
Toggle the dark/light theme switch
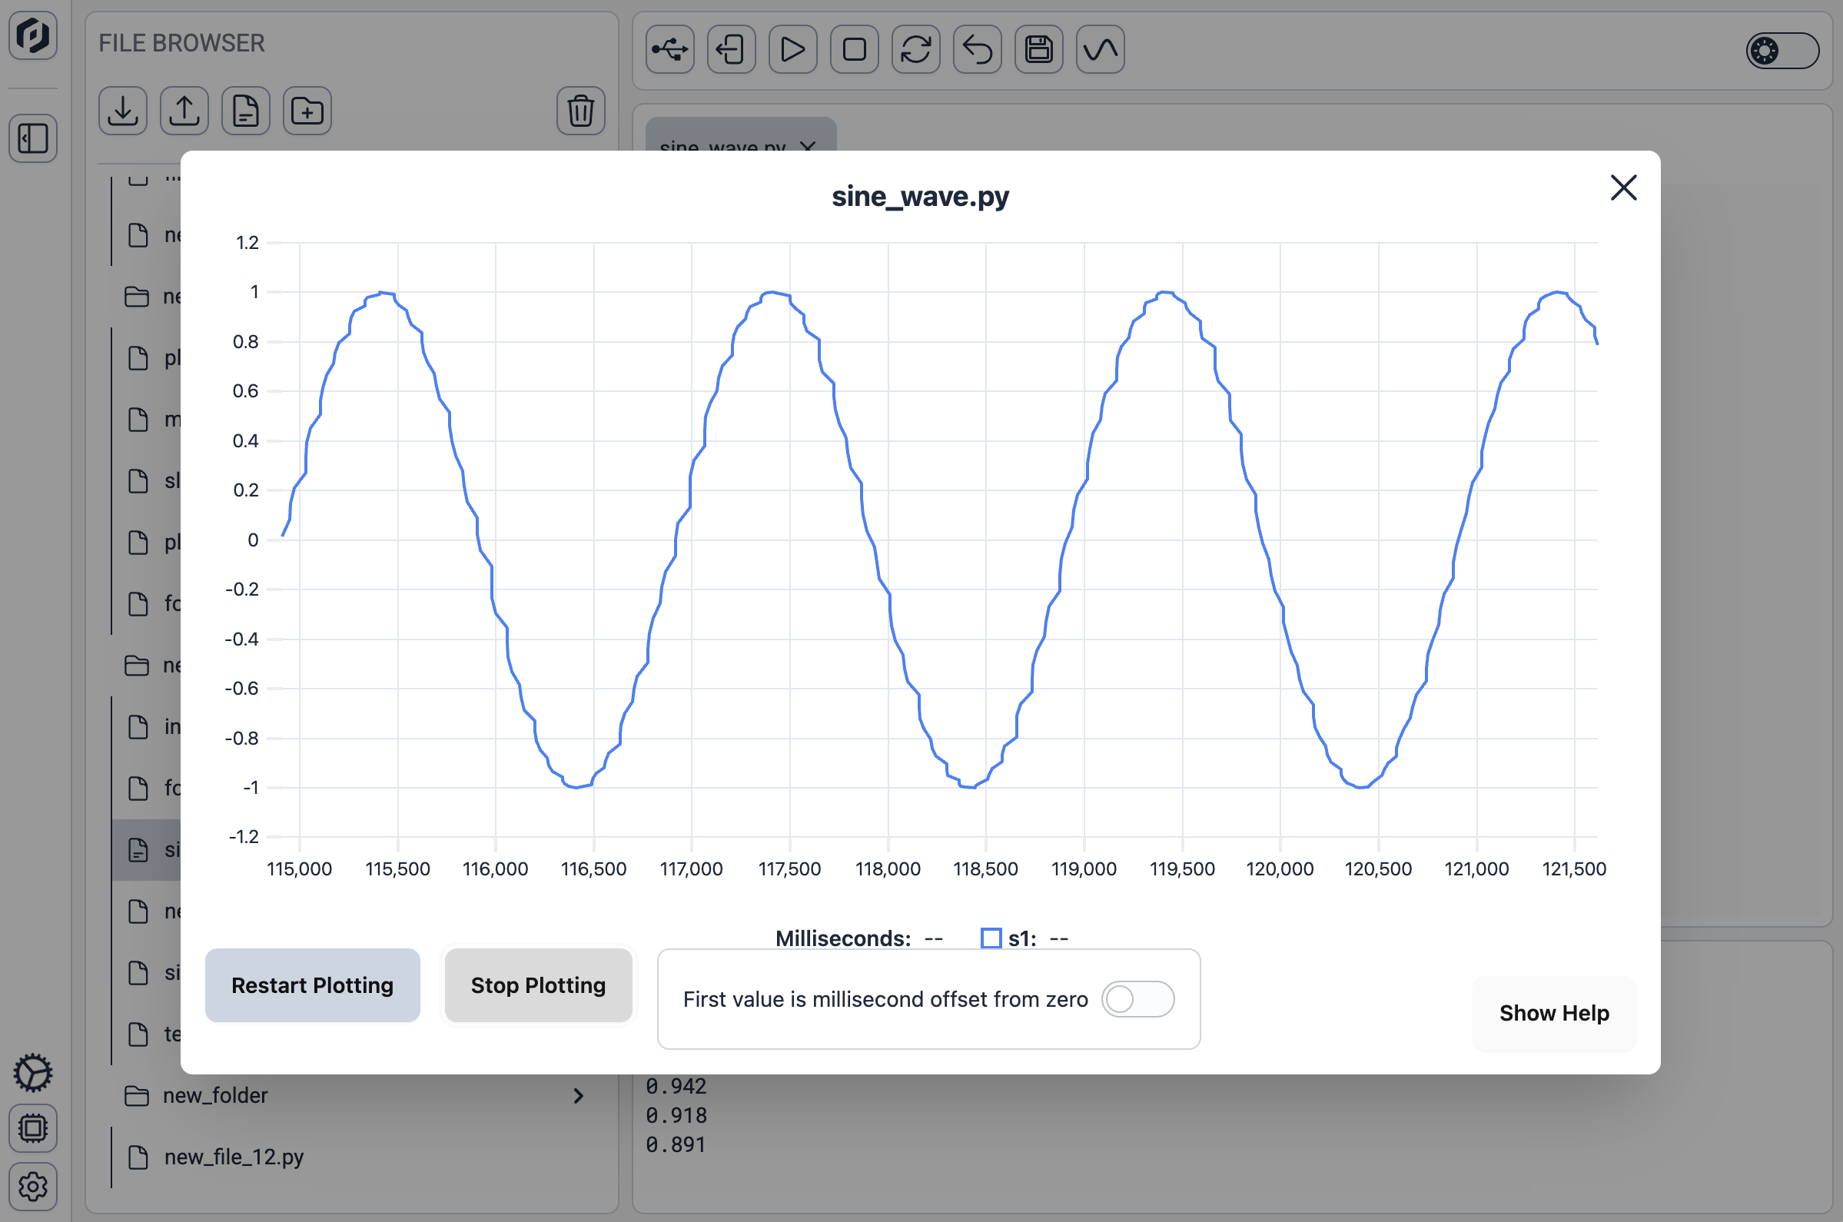tap(1782, 51)
